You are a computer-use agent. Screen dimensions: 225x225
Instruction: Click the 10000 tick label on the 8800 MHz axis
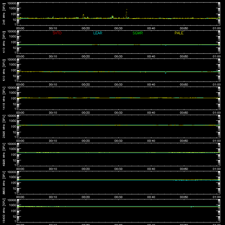pos(12,172)
